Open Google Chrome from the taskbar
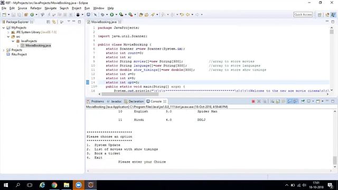338x190 pixels. [54, 185]
